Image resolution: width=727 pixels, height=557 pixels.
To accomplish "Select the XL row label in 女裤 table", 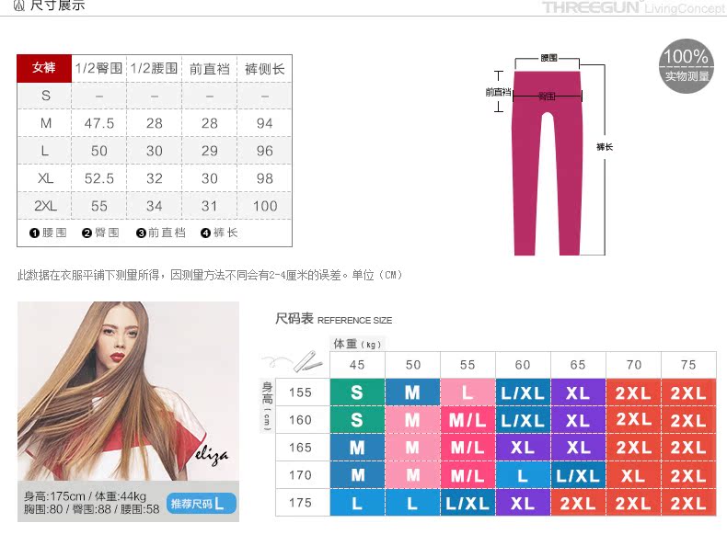I will (45, 178).
